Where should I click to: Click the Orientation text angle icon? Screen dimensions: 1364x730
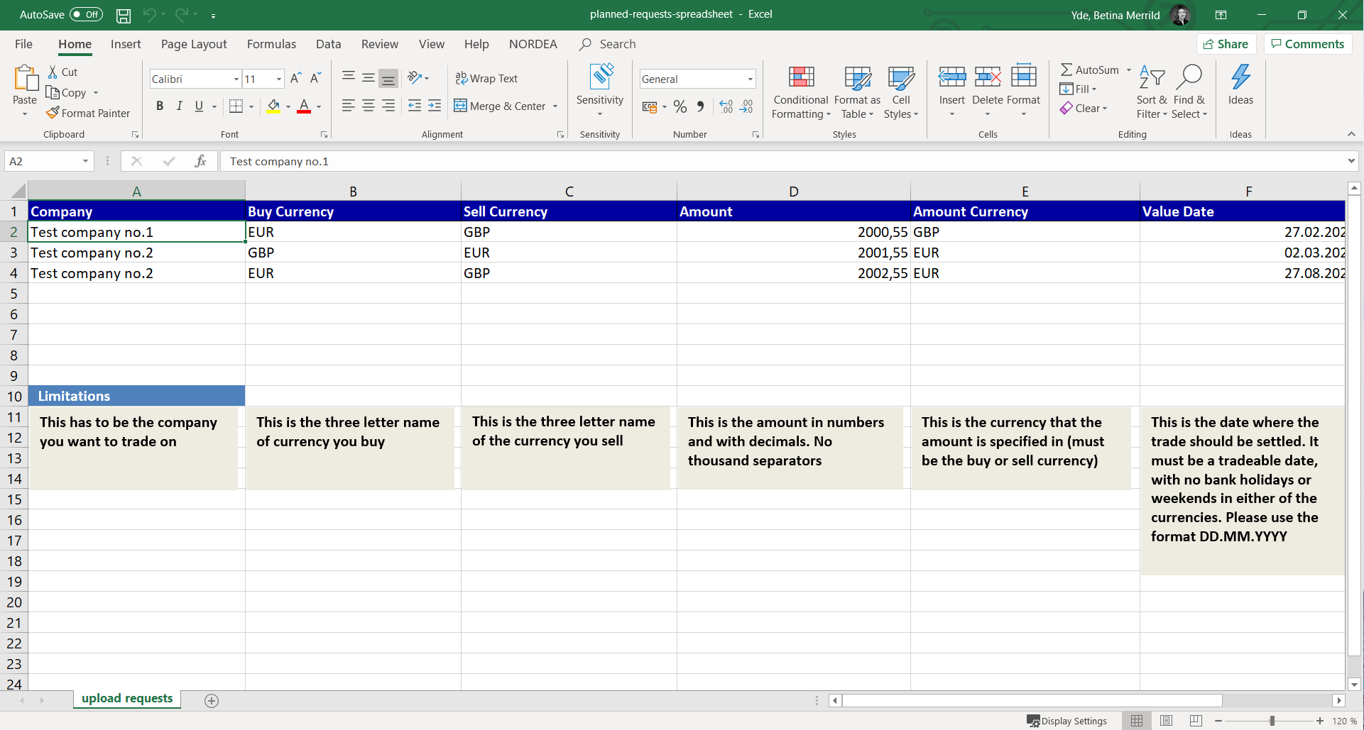pos(415,77)
